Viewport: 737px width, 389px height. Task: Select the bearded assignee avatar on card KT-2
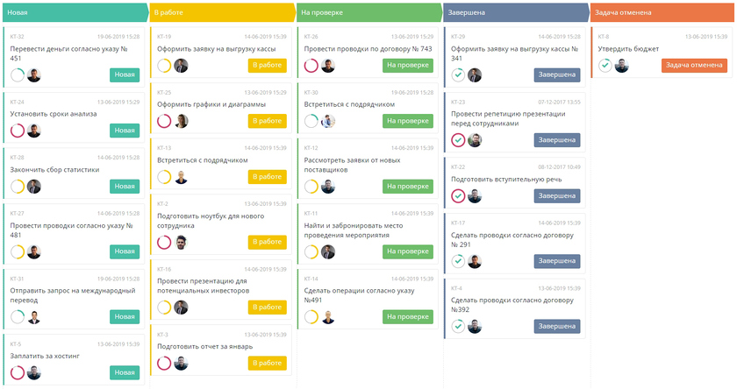tap(182, 242)
